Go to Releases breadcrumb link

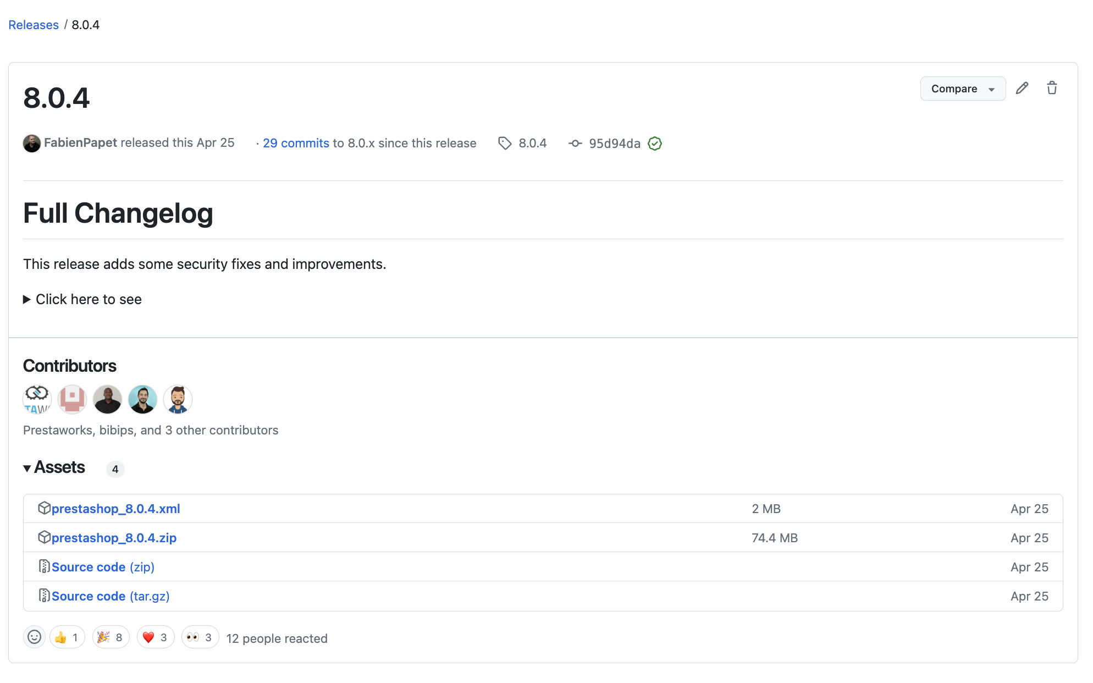click(x=33, y=25)
